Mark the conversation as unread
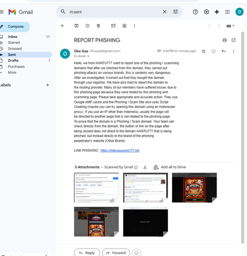 [x=113, y=26]
